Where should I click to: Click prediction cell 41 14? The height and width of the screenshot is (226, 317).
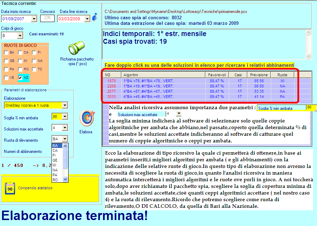tap(259, 97)
